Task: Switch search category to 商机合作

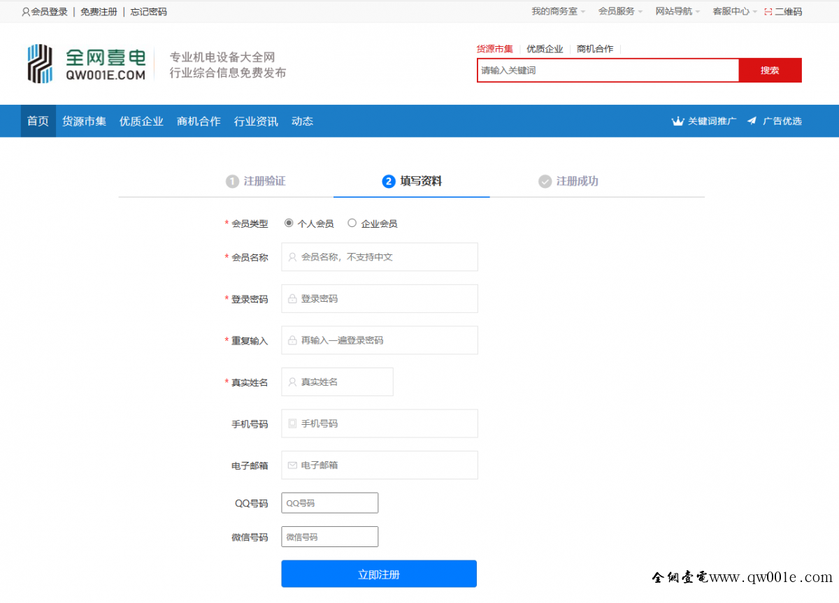Action: (595, 49)
